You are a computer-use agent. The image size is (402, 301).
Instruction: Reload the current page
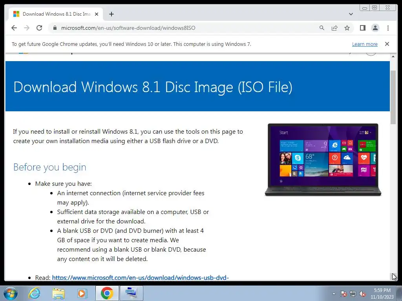click(x=39, y=28)
